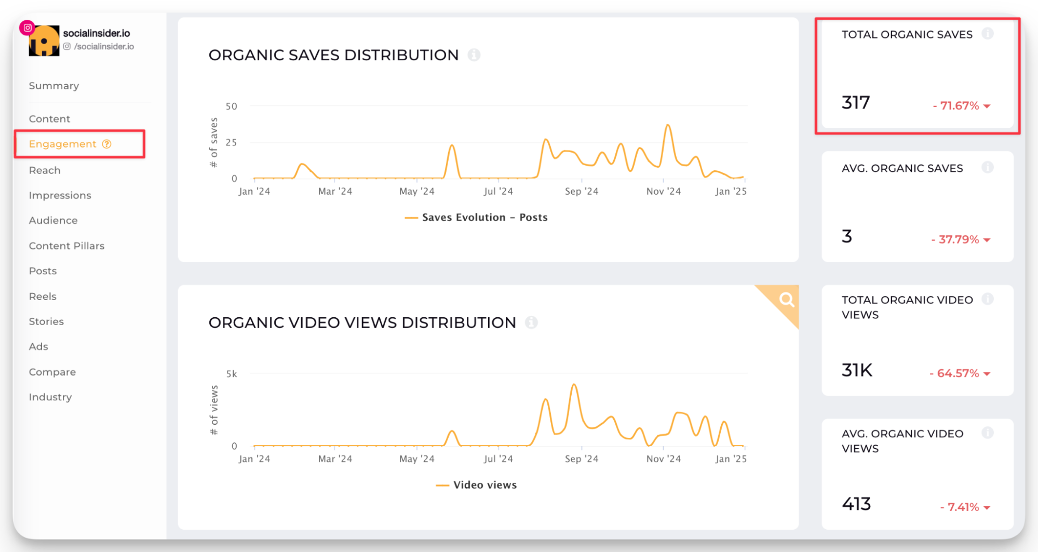Open the socialinsider.io profile avatar
Image resolution: width=1038 pixels, height=552 pixels.
44,41
